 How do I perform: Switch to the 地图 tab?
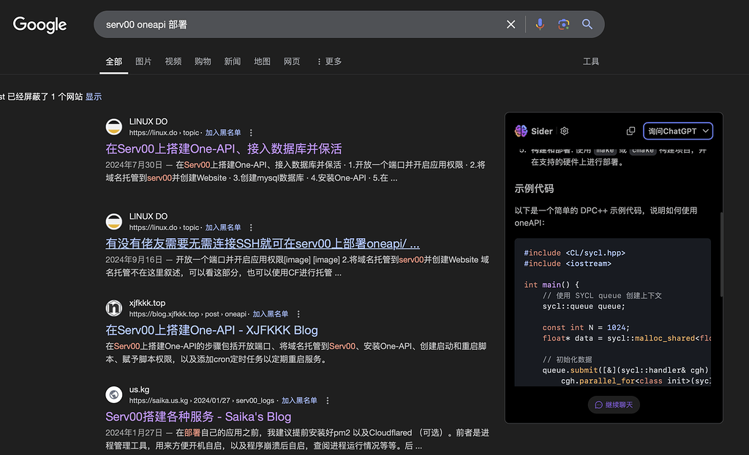tap(262, 61)
